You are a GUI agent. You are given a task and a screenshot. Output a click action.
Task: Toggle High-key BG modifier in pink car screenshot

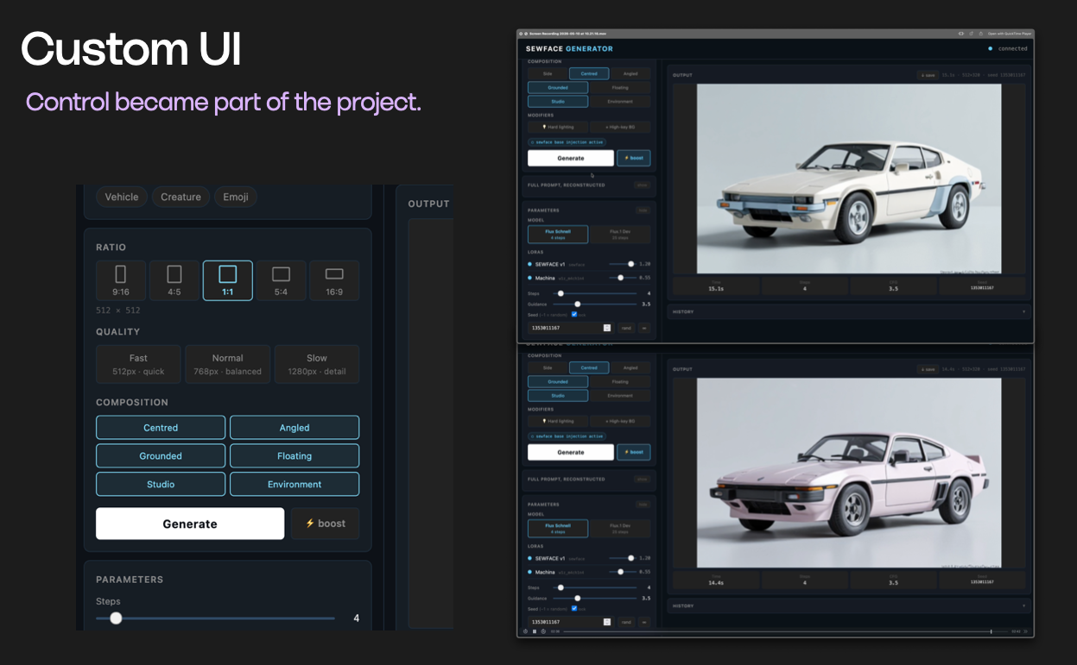pyautogui.click(x=620, y=421)
